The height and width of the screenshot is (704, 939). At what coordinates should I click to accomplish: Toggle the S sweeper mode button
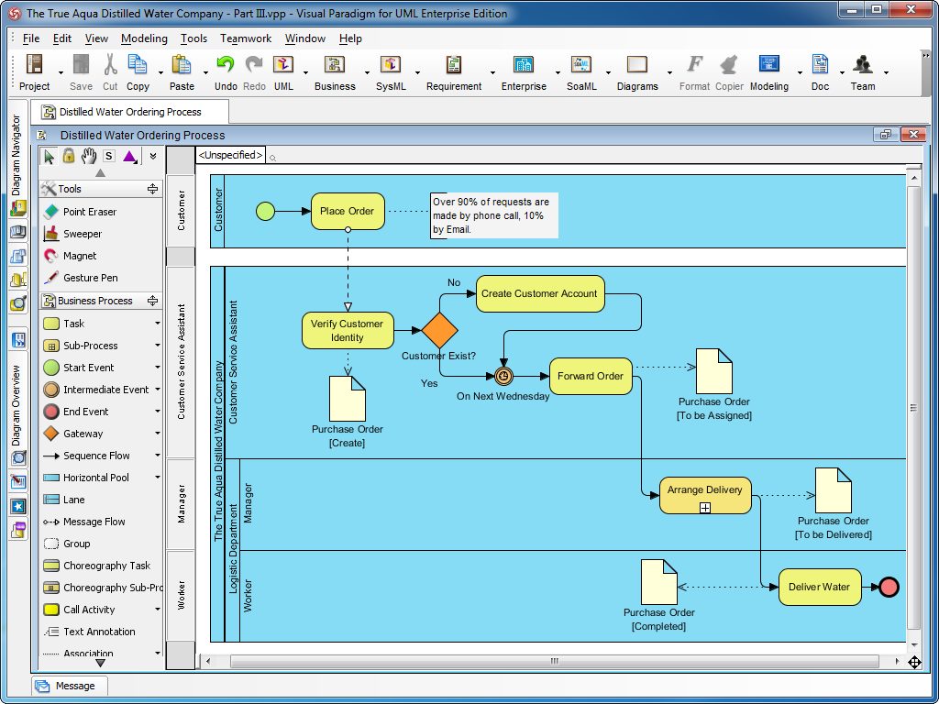(x=108, y=156)
